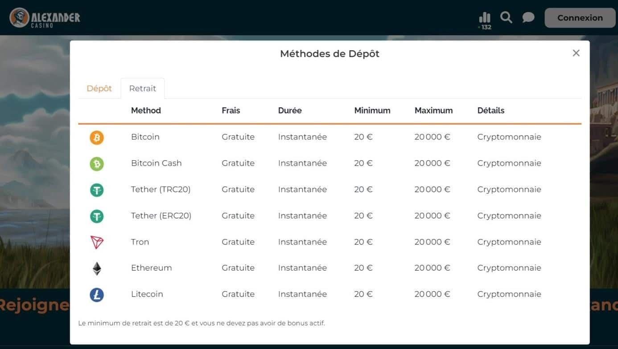The height and width of the screenshot is (349, 618).
Task: Click Instantanée in the Bitcoin Cash row
Action: [302, 163]
